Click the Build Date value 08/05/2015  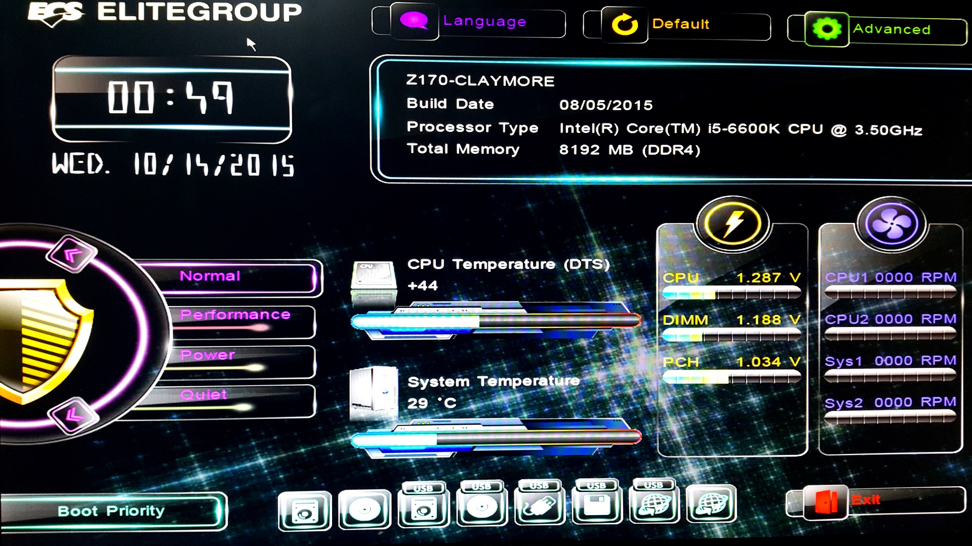point(606,105)
